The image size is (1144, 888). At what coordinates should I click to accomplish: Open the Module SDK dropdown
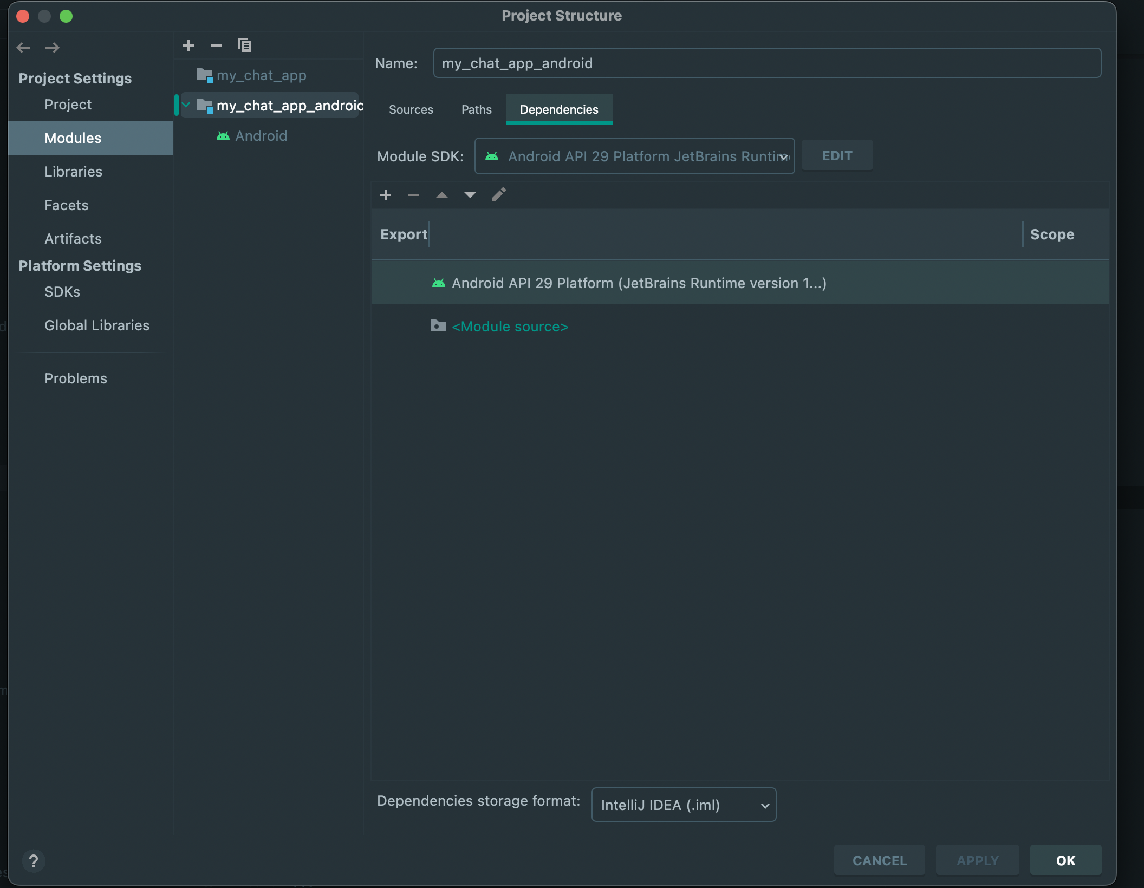634,156
